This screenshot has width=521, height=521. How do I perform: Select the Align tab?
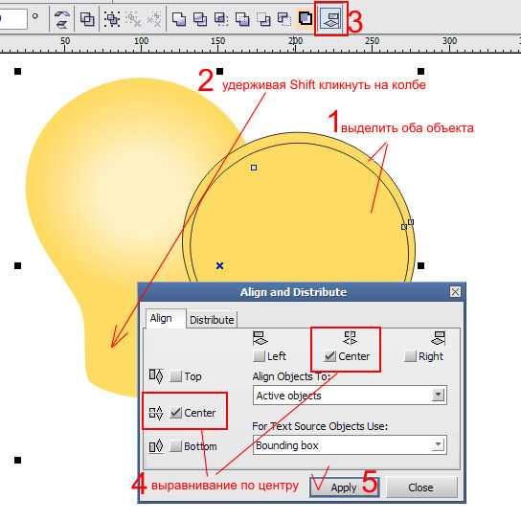coord(161,318)
